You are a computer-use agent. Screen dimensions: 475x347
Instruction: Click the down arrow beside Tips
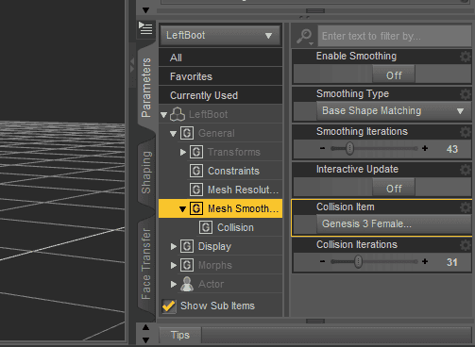(145, 340)
